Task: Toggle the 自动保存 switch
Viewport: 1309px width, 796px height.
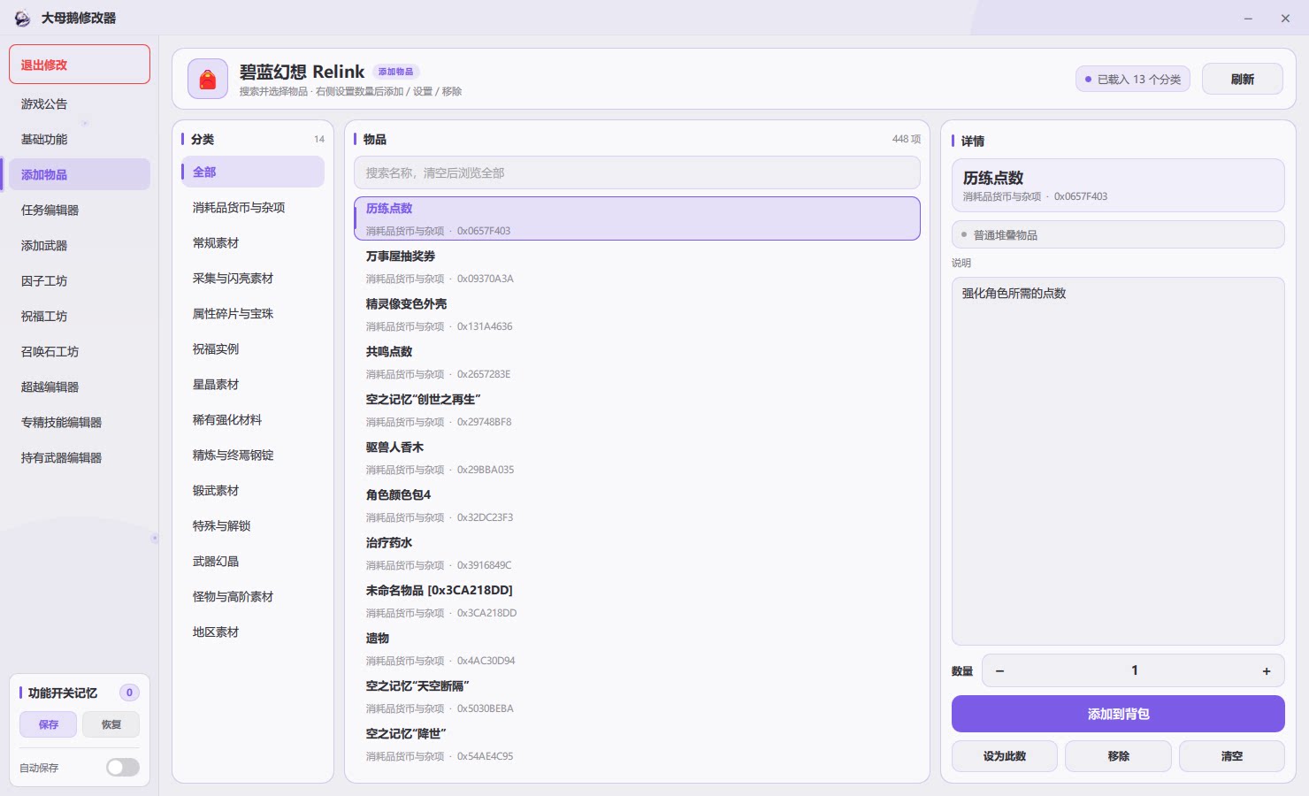Action: pos(123,768)
